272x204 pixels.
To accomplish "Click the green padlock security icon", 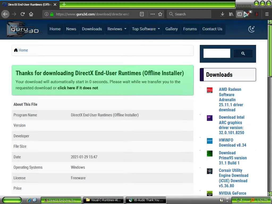I will click(52, 14).
